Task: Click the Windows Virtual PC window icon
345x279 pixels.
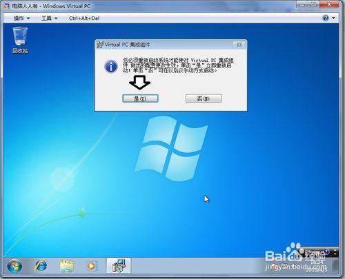Action: 7,6
